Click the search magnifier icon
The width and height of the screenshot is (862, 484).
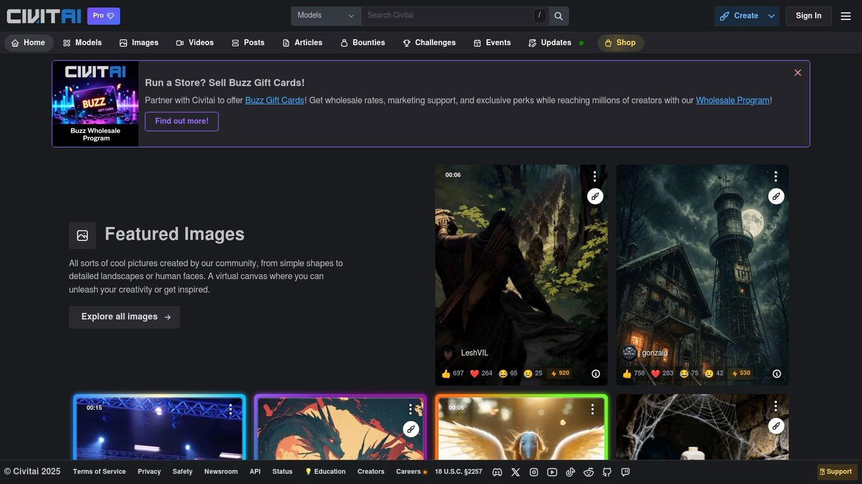559,16
